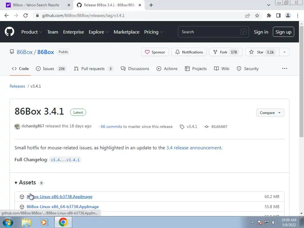Download 86Box-Linux-x86_64-b3738.AppImage
The width and height of the screenshot is (304, 228).
coord(63,207)
